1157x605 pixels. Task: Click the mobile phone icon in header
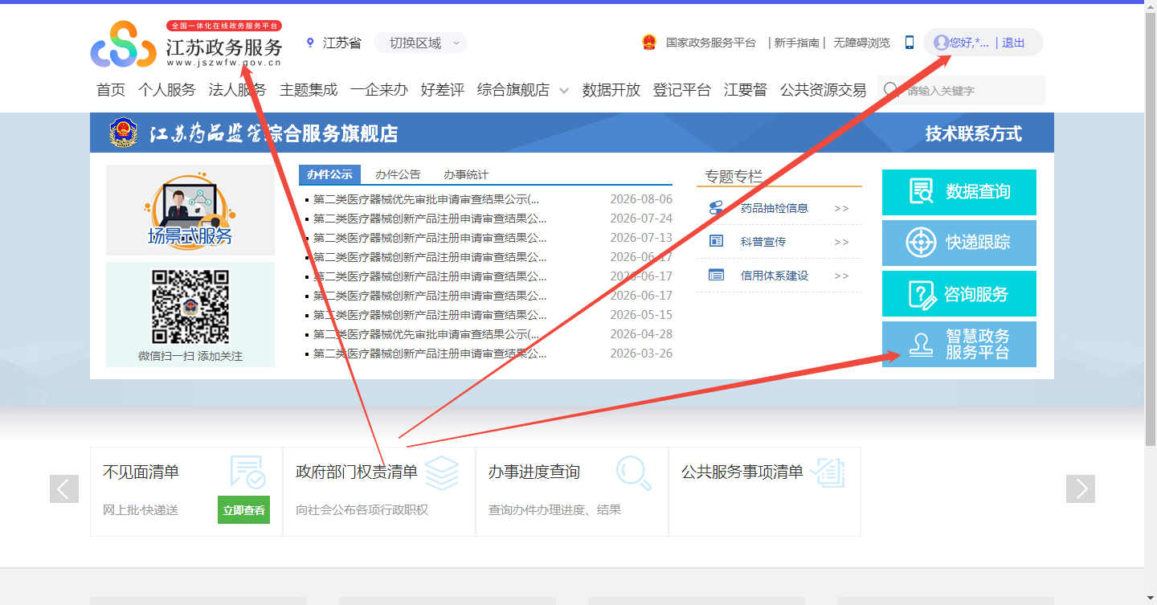(910, 43)
